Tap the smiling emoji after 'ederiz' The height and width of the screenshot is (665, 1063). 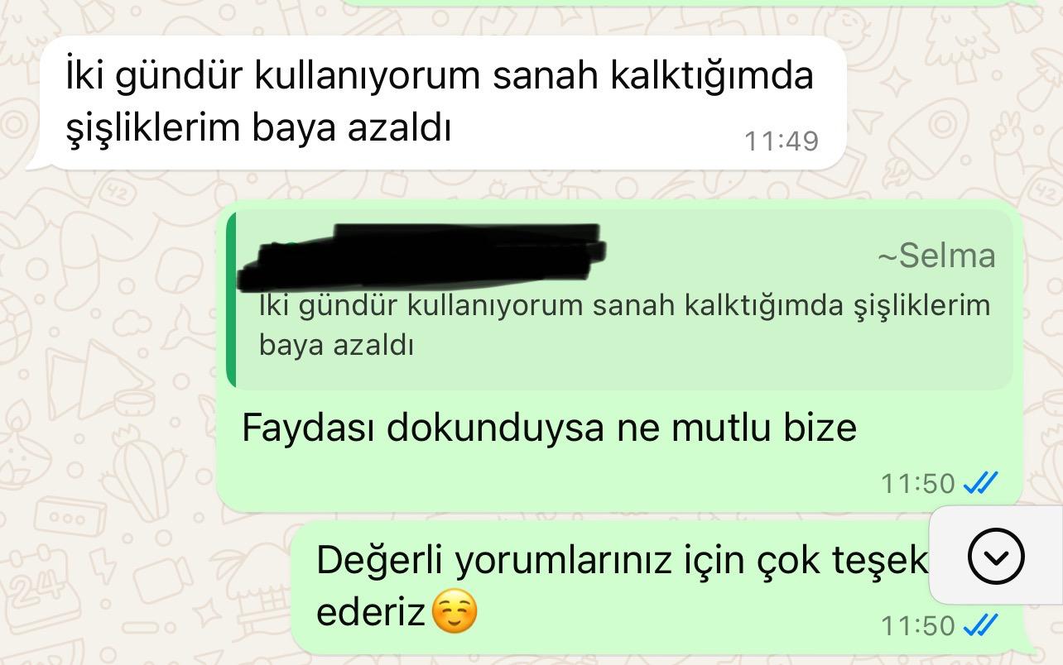click(455, 614)
